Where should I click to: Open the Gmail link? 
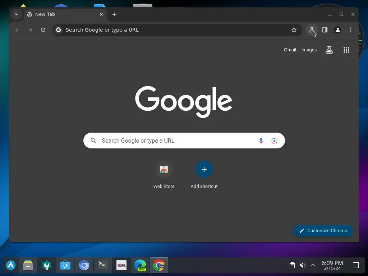(x=290, y=50)
